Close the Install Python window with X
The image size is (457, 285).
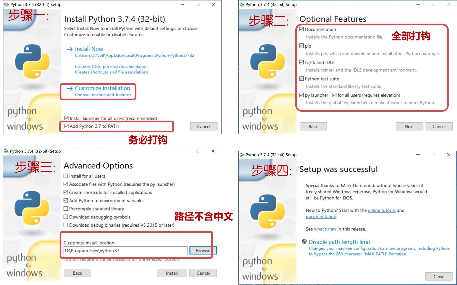coord(214,5)
